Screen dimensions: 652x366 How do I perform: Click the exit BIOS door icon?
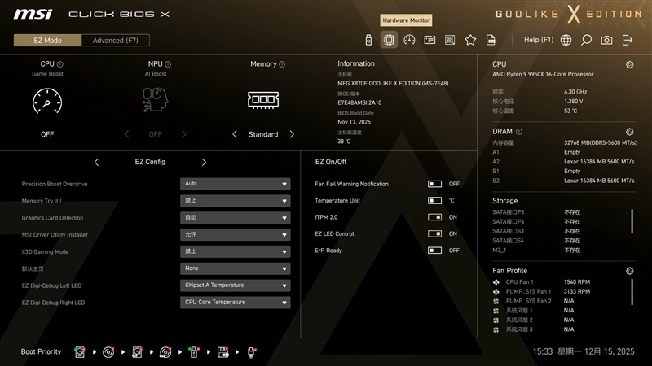point(628,40)
